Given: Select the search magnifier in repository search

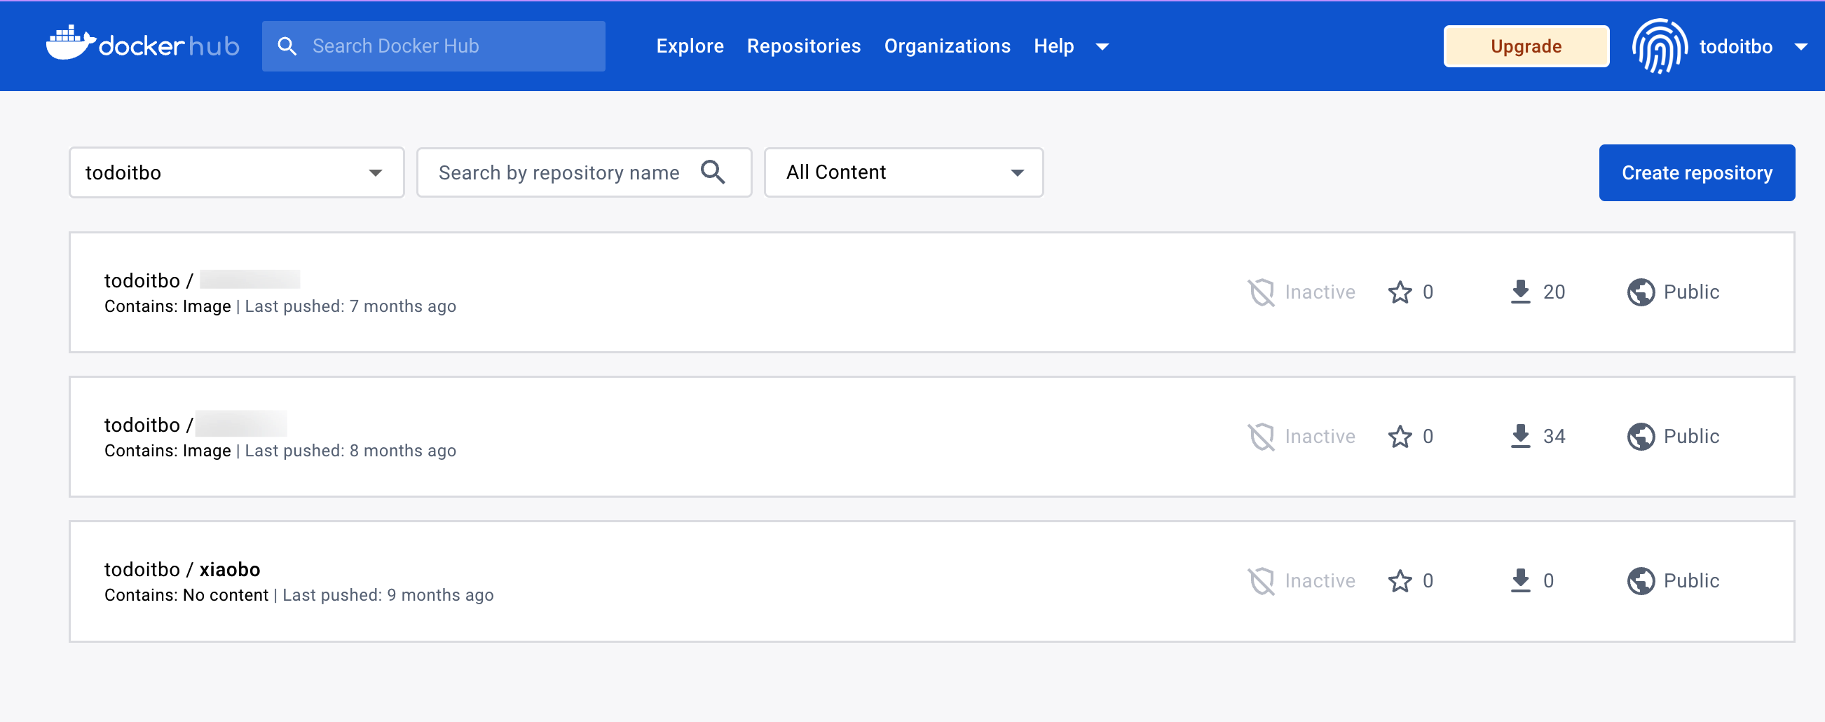Looking at the screenshot, I should (713, 172).
